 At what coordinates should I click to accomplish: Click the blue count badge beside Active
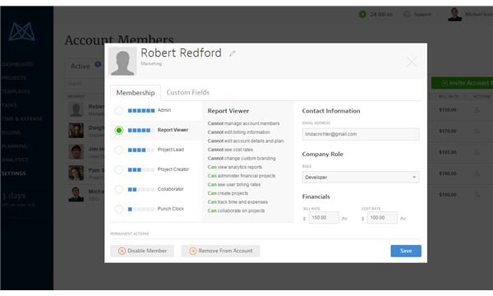pyautogui.click(x=98, y=64)
